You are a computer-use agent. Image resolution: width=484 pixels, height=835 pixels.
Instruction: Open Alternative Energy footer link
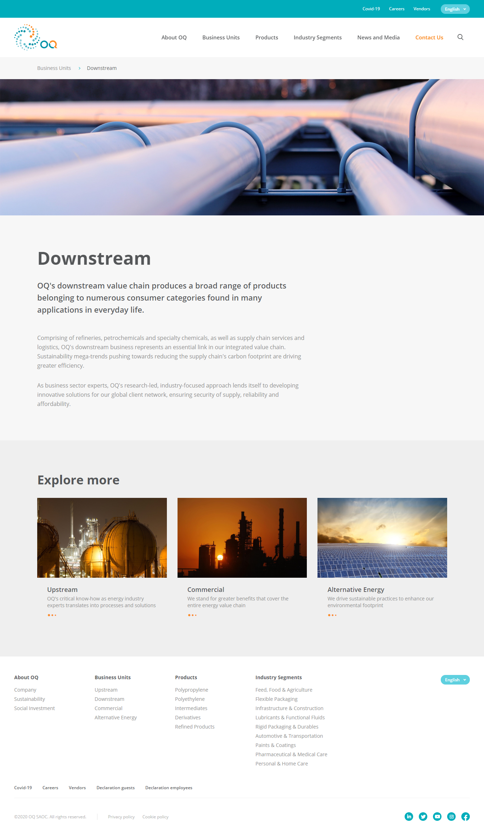tap(116, 718)
